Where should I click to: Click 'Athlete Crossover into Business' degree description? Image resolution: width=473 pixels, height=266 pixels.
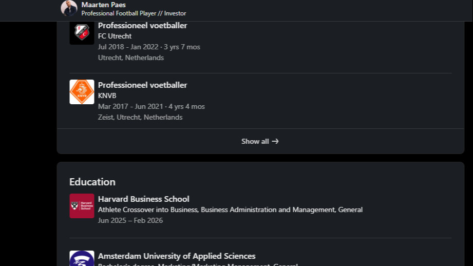point(230,210)
